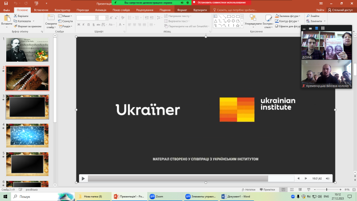Step video forward one frame

[x=306, y=178]
